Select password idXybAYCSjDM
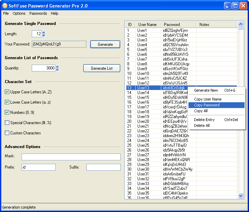 tap(175, 35)
